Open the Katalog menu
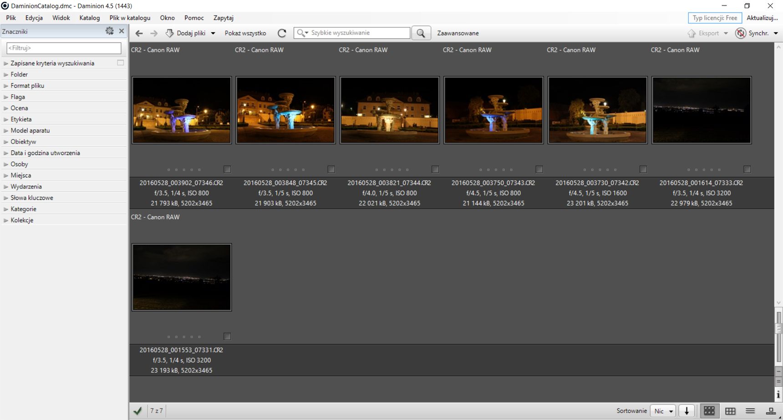The height and width of the screenshot is (420, 783). [x=90, y=18]
